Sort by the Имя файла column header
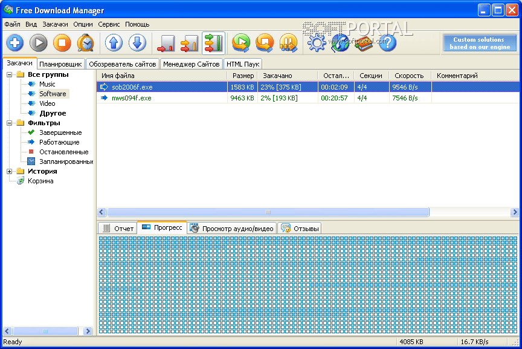Viewport: 522px width, 349px height. (162, 76)
